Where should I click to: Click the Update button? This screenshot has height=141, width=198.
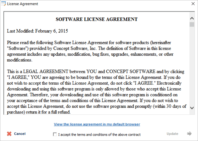point(172,134)
